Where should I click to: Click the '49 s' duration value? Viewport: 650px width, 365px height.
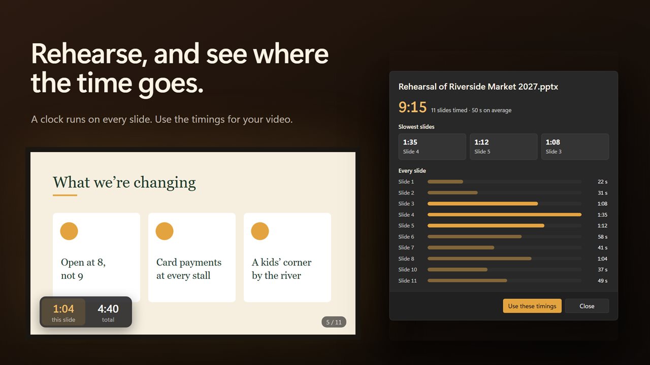pos(602,280)
